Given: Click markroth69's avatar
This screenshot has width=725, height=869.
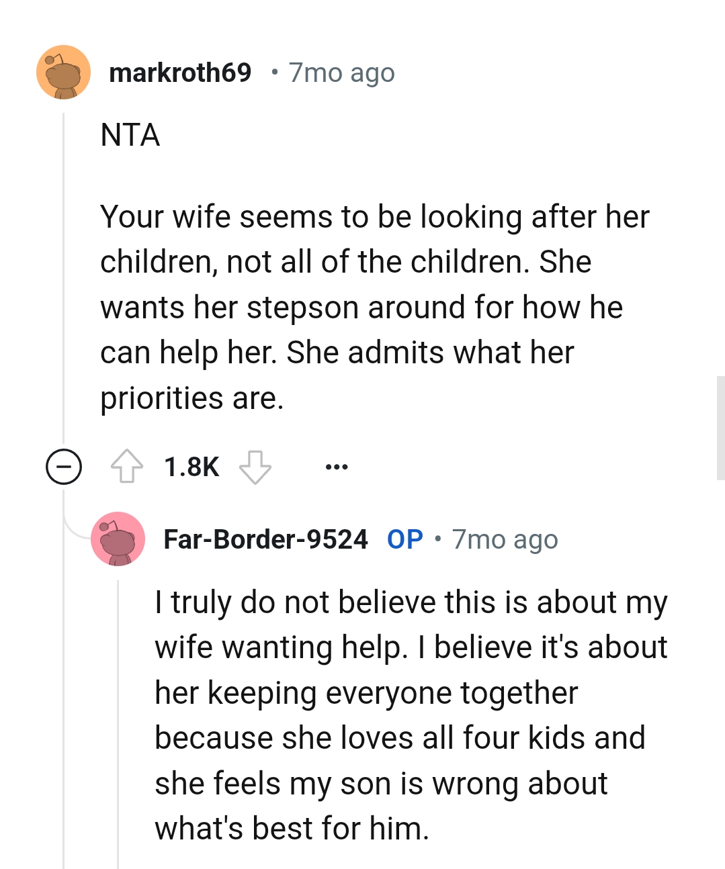Looking at the screenshot, I should coord(63,73).
